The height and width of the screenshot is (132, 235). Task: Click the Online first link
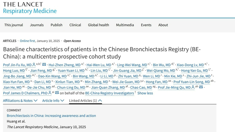28,41
